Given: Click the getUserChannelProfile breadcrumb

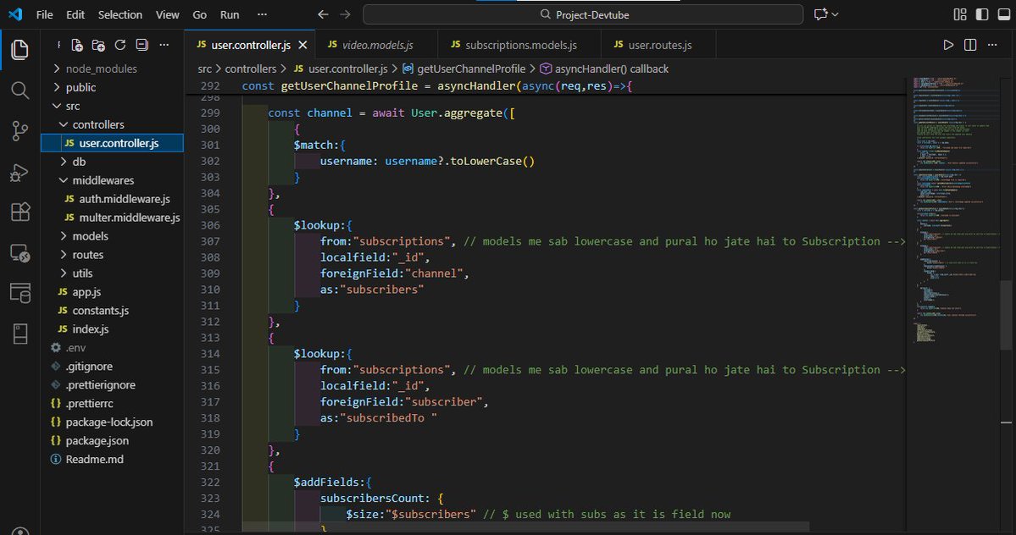Looking at the screenshot, I should pyautogui.click(x=470, y=69).
